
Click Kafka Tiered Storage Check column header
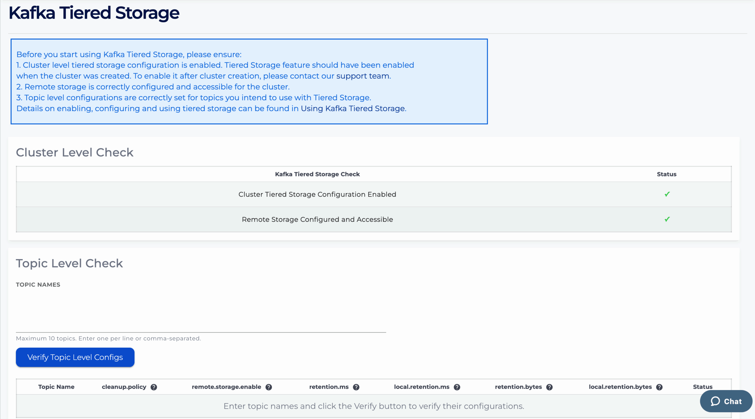pos(317,174)
